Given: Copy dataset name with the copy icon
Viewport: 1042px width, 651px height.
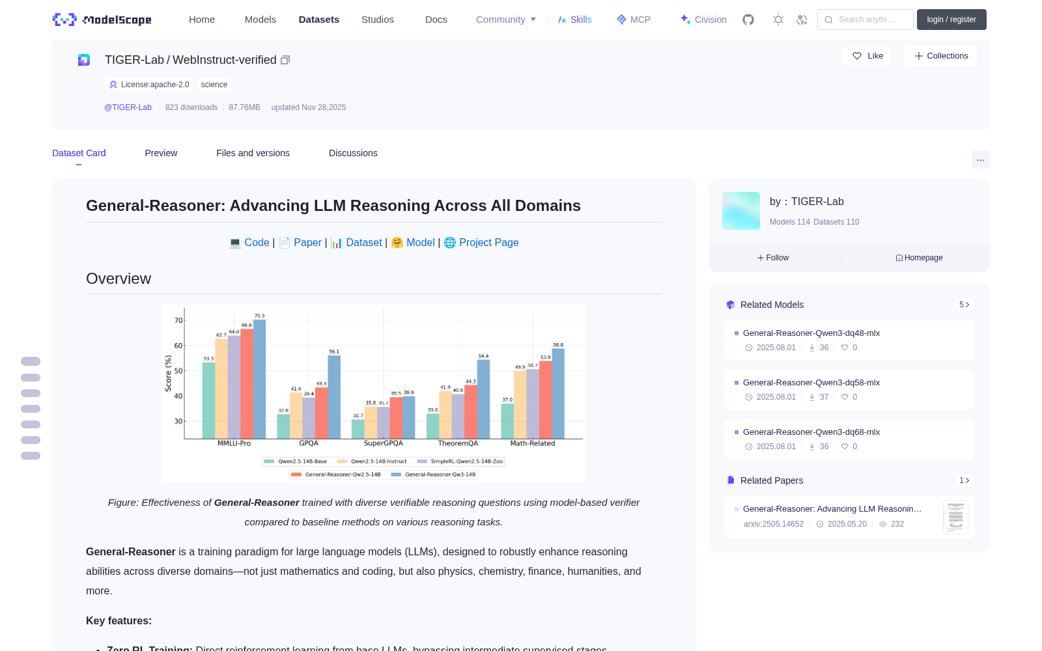Looking at the screenshot, I should 285,60.
